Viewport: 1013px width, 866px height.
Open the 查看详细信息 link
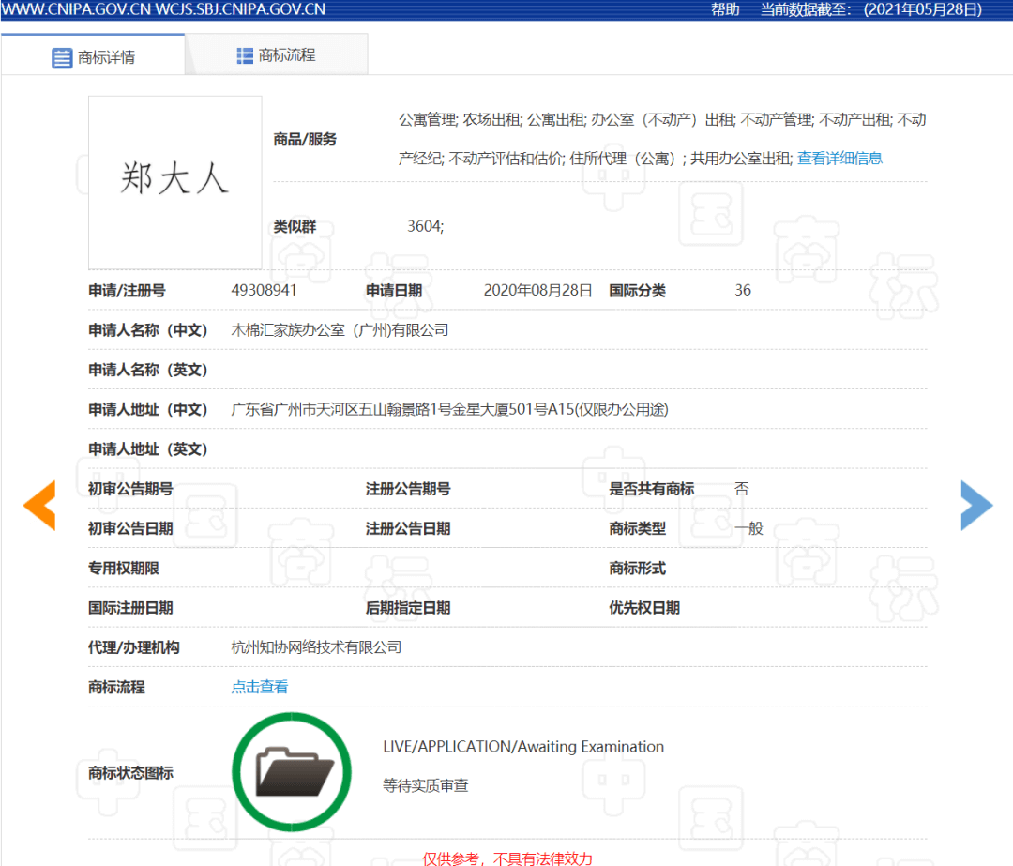pyautogui.click(x=839, y=159)
